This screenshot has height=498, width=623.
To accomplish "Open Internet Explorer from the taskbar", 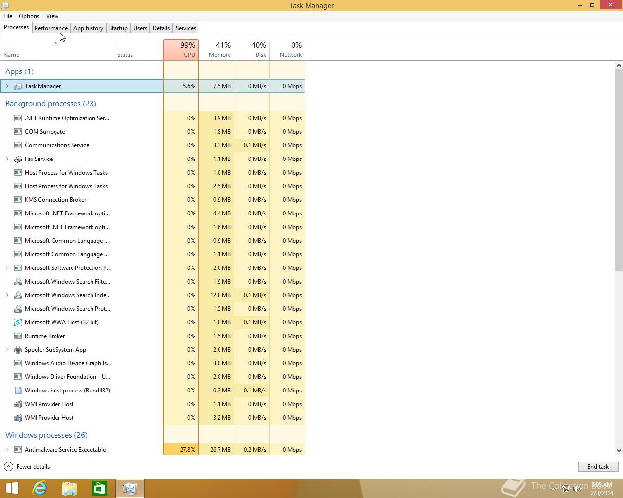I will pos(39,488).
